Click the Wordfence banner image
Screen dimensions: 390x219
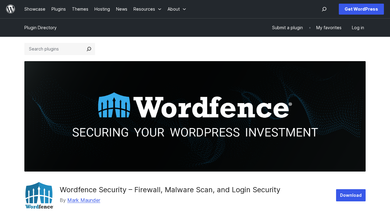click(x=195, y=116)
